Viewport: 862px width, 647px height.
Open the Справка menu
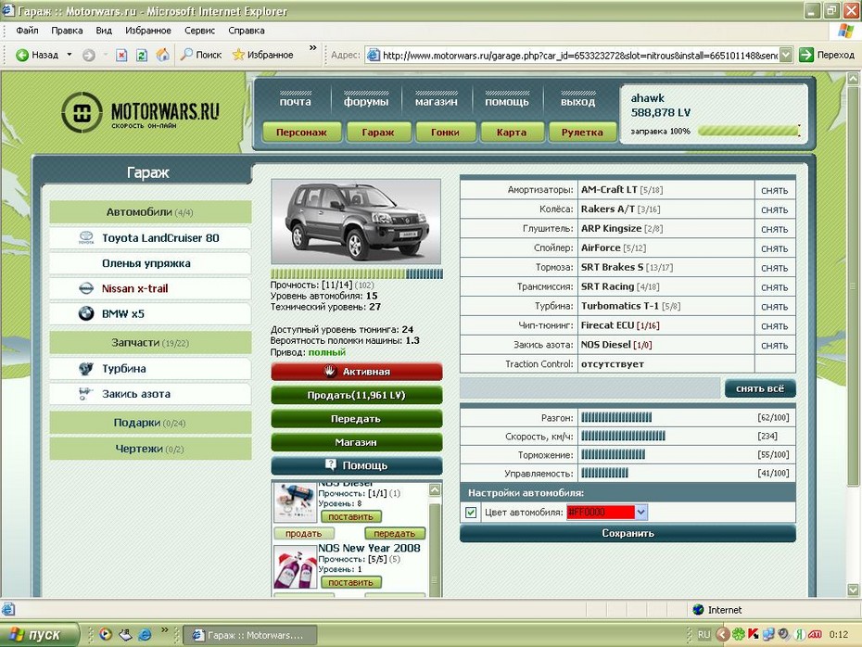point(247,31)
